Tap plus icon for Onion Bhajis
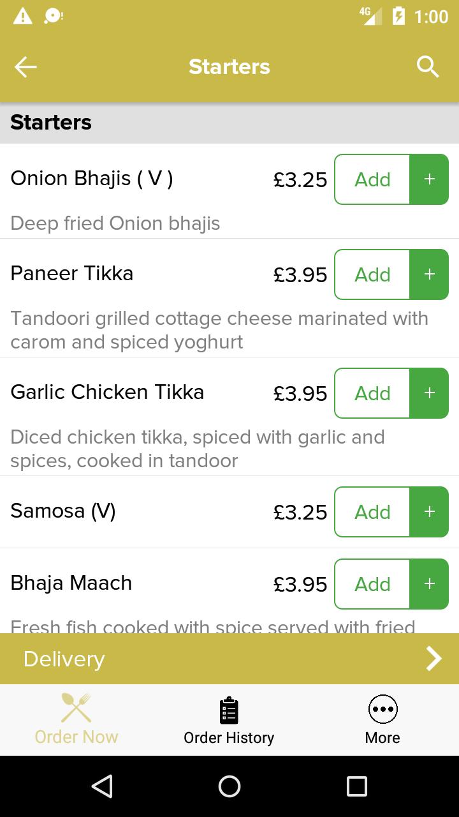Image resolution: width=459 pixels, height=817 pixels. tap(429, 179)
